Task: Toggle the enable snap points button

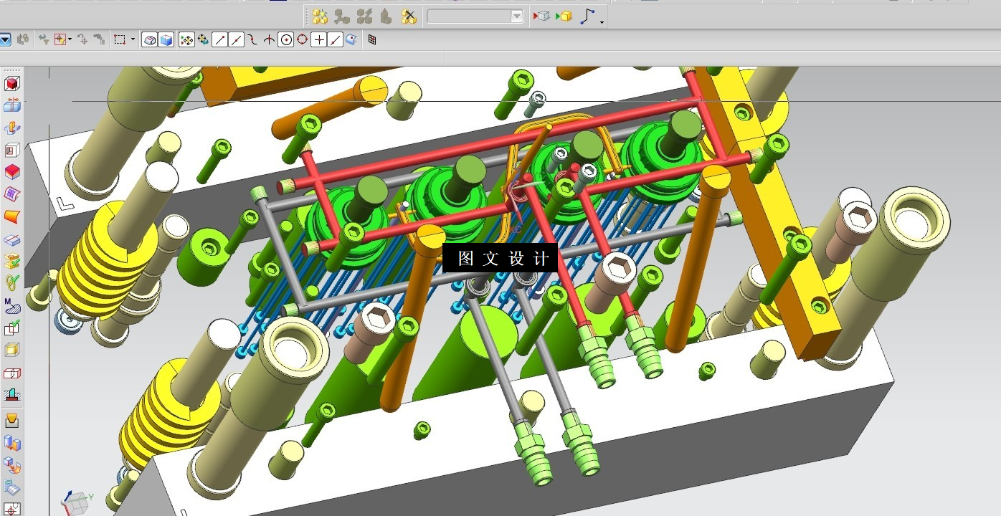Action: point(186,40)
